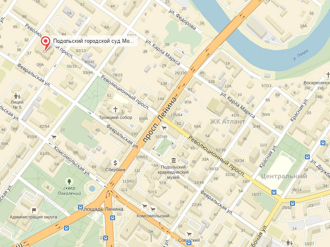This screenshot has height=247, width=330.
Task: Click the fountain circle in сквер Поколений
Action: (x=92, y=189)
